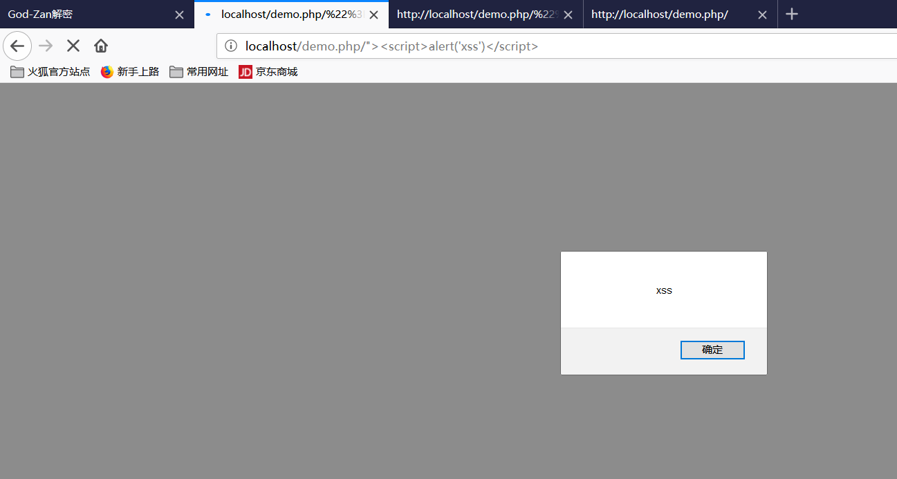The width and height of the screenshot is (897, 479).
Task: Open the 新手上路 Firefox bookmark
Action: click(x=130, y=72)
